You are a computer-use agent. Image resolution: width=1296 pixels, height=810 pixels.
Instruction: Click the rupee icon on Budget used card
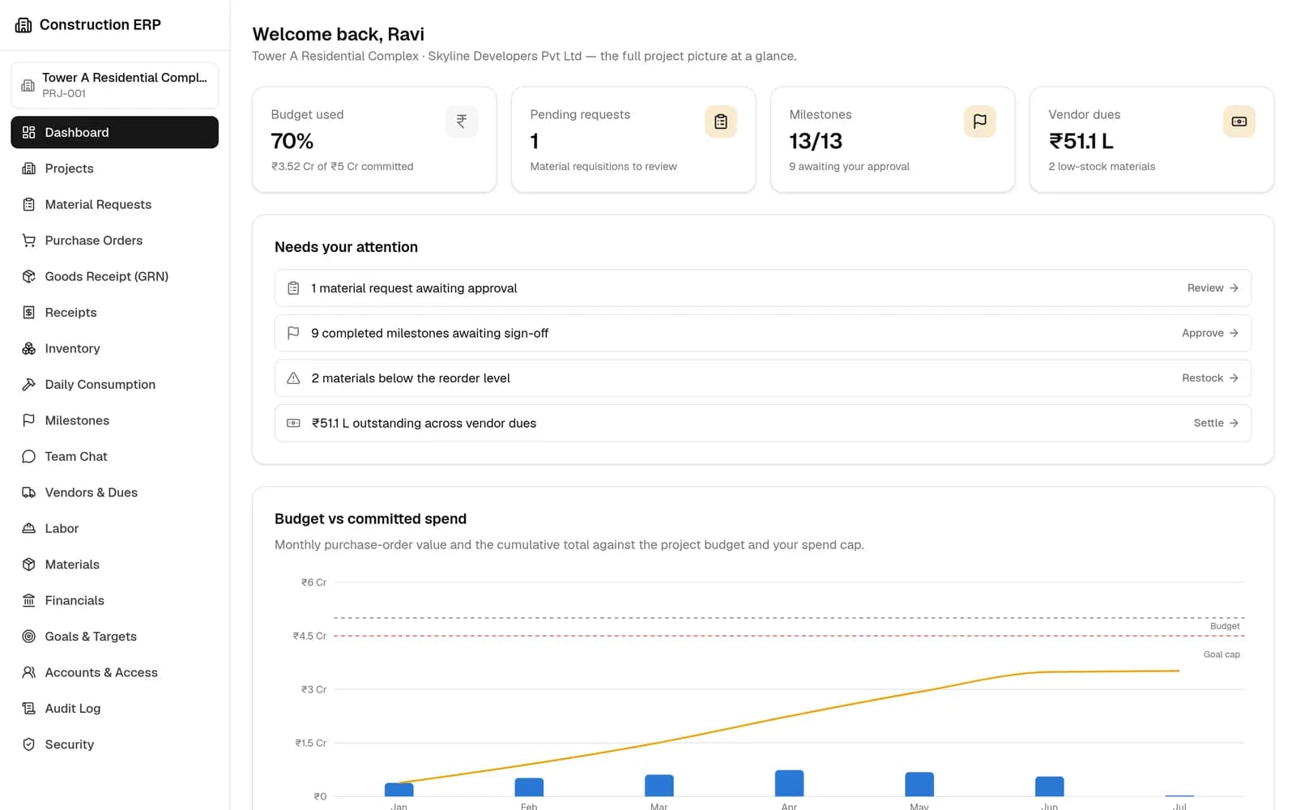pos(462,122)
